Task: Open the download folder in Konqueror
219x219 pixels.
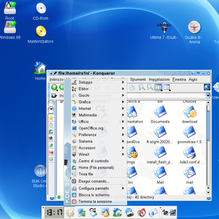Action: point(189,114)
